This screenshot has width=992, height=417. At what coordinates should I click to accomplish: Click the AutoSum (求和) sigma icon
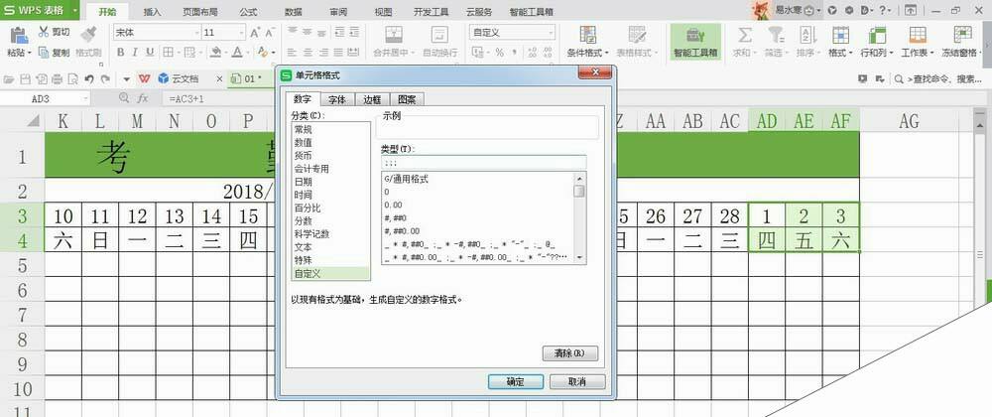click(745, 35)
